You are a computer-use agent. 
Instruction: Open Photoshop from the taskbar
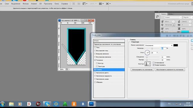(x=91, y=104)
